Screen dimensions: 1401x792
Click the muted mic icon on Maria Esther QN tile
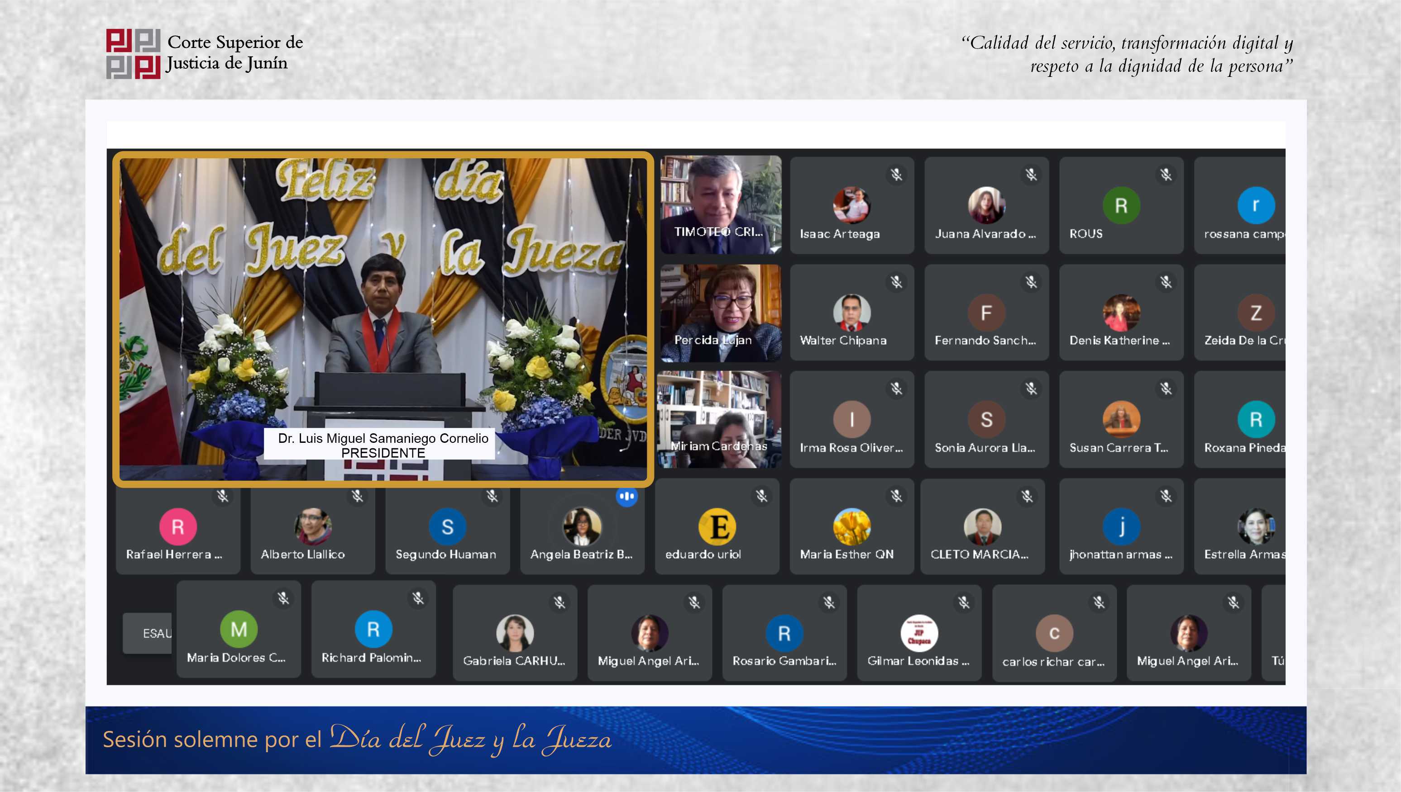(x=896, y=496)
